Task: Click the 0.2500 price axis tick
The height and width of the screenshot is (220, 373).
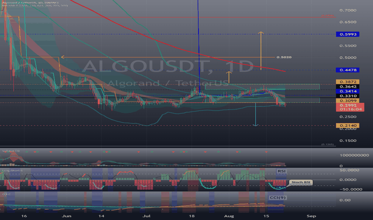Action: pos(348,117)
